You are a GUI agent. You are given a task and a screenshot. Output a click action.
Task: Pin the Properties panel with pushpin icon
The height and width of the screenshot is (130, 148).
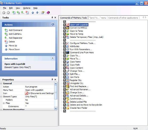pos(52,80)
